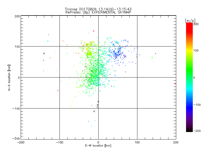Click the colorbar '-100' tick label
This screenshot has height=155, width=207.
(x=197, y=105)
